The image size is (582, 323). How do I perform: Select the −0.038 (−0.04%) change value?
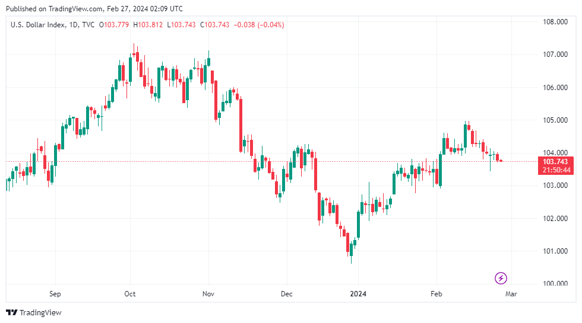[258, 25]
